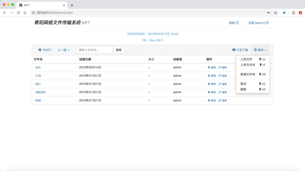Click the browser address bar URL

[x=55, y=13]
